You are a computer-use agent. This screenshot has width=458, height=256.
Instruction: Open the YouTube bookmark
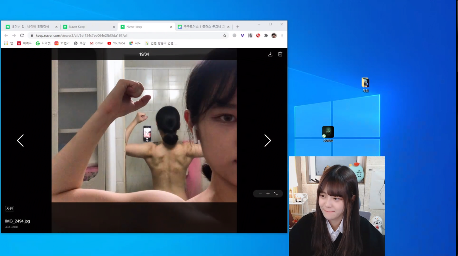[x=116, y=43]
